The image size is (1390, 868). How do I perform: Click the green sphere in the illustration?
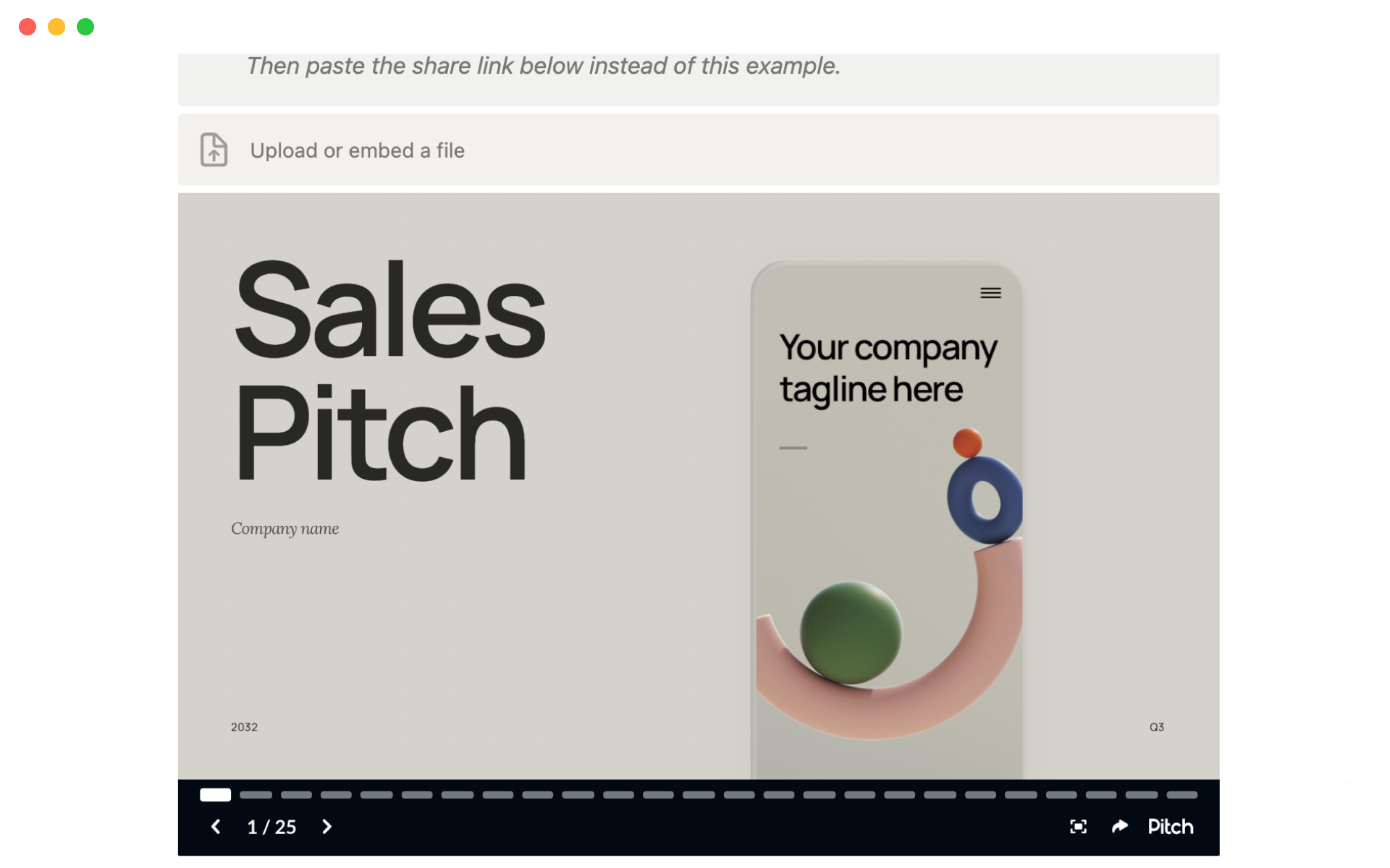pyautogui.click(x=850, y=632)
